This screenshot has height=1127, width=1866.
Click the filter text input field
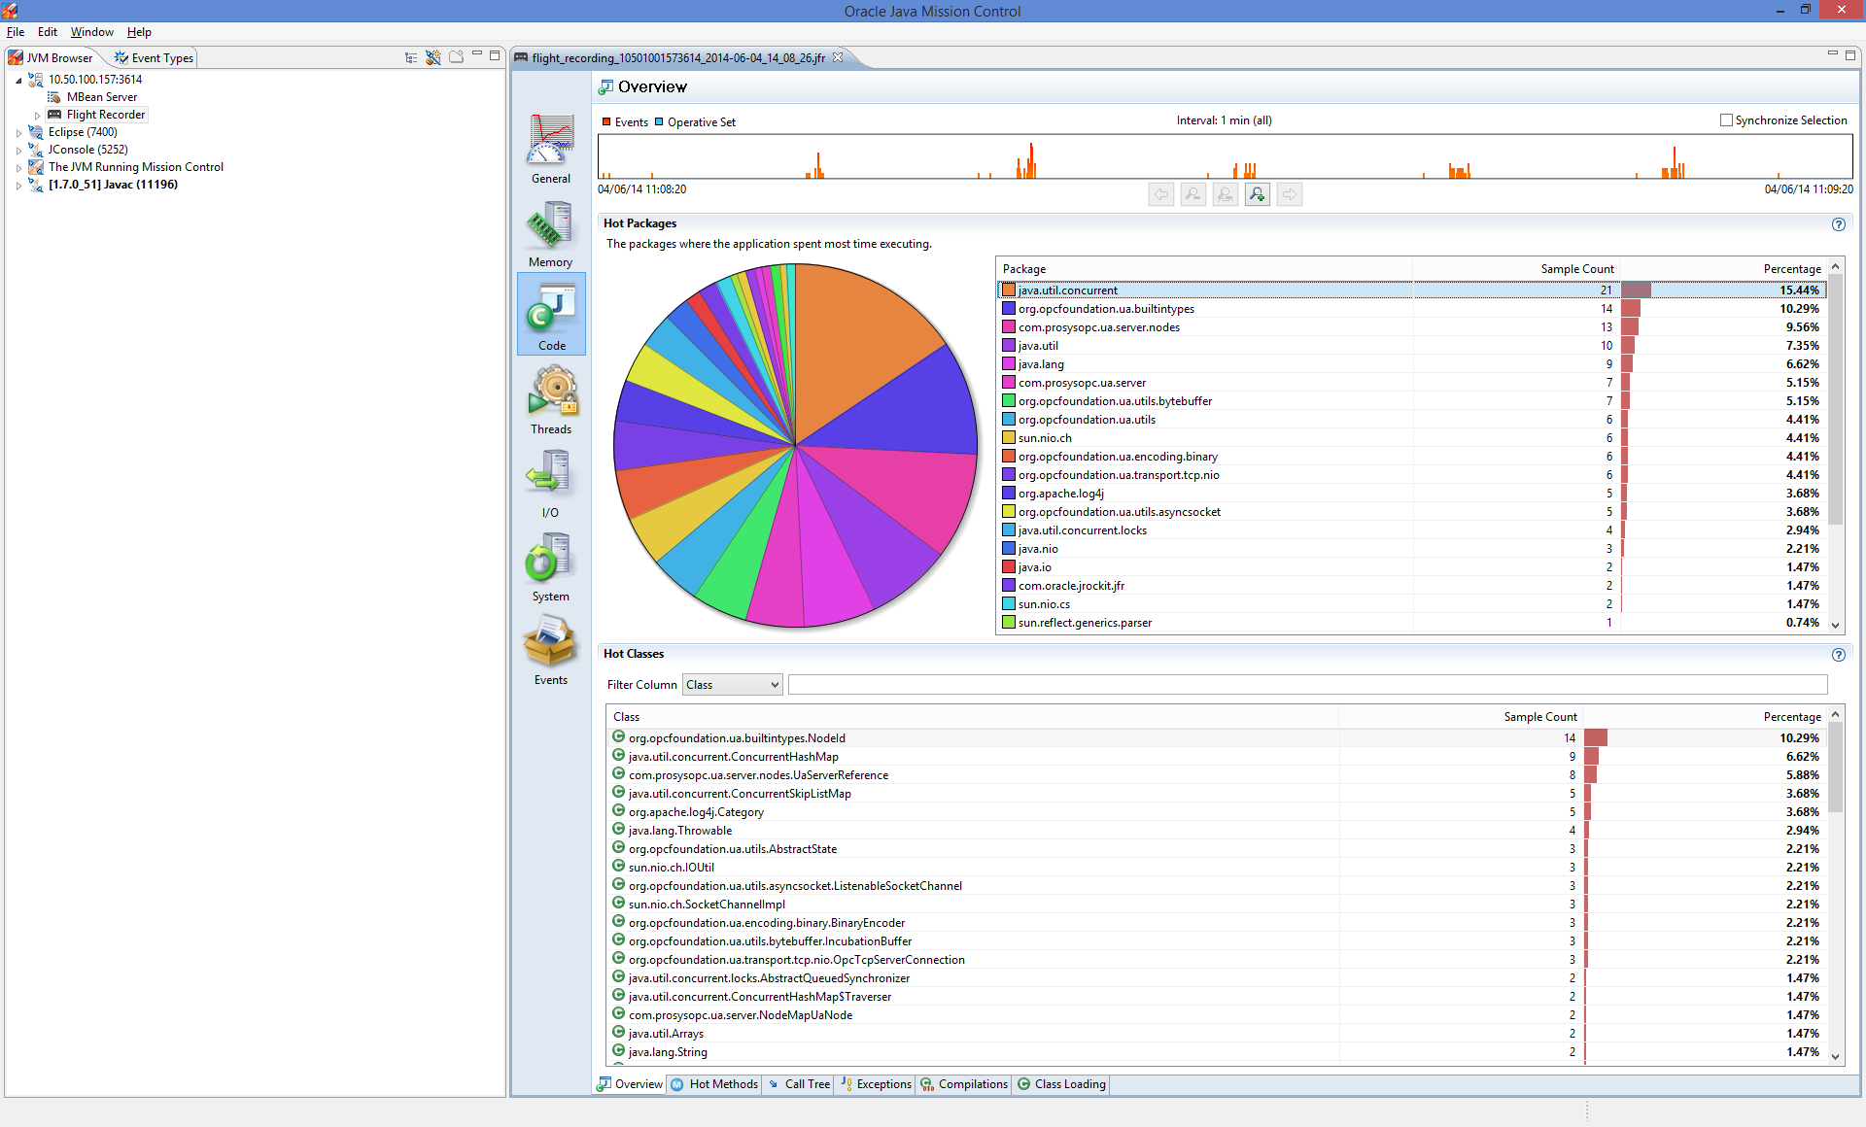(1307, 685)
